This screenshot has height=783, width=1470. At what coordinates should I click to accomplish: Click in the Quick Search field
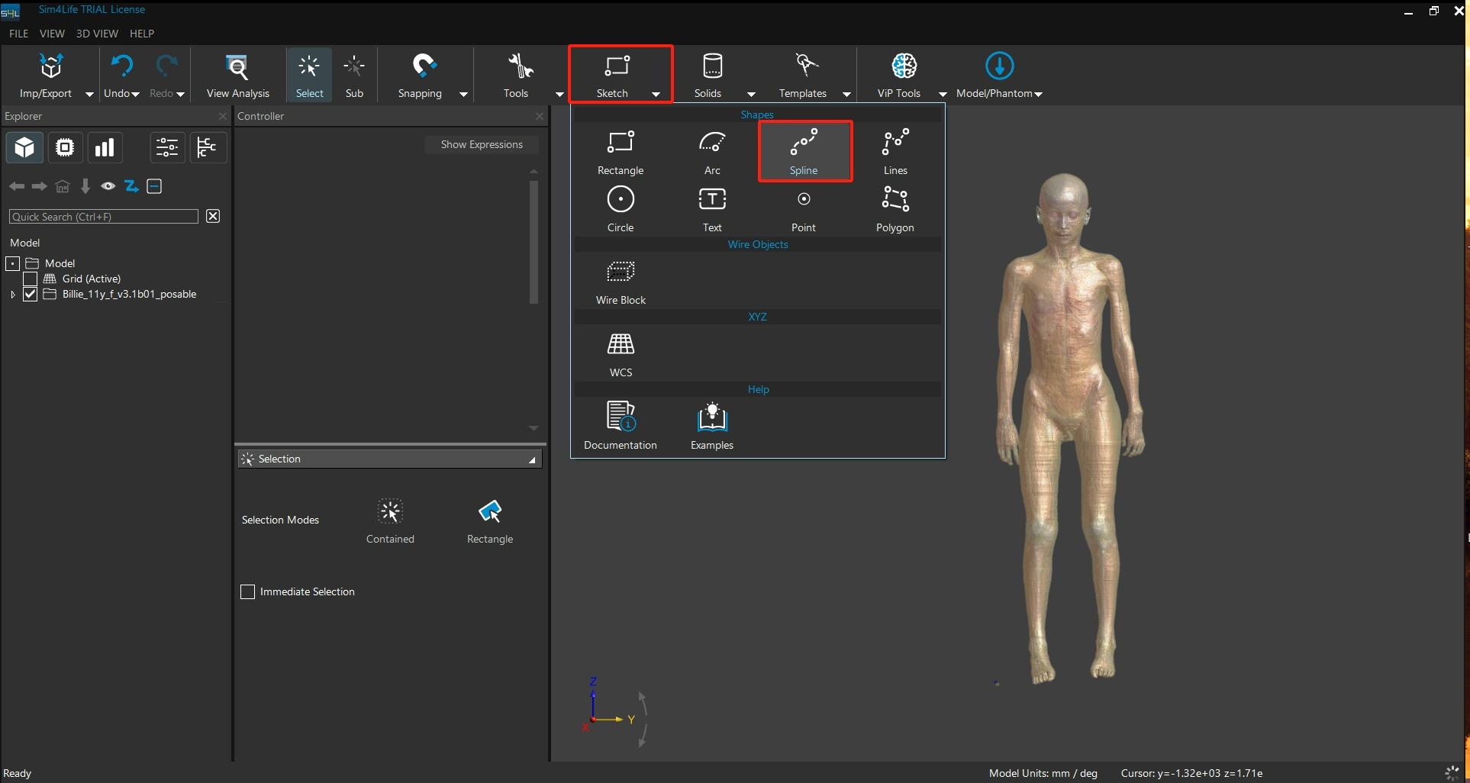[103, 217]
